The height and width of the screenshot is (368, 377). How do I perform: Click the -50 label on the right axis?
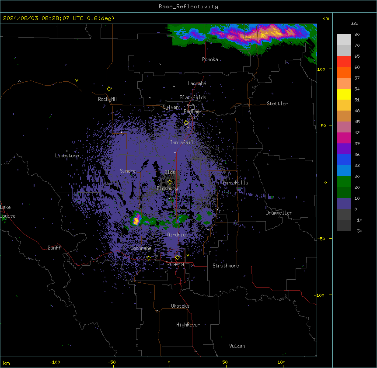(321, 239)
